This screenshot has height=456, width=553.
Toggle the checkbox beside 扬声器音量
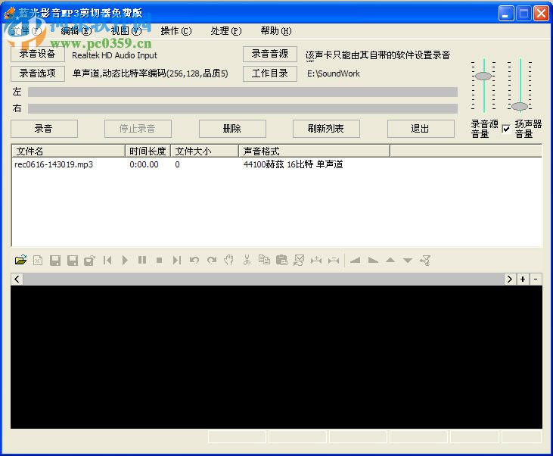pyautogui.click(x=506, y=129)
